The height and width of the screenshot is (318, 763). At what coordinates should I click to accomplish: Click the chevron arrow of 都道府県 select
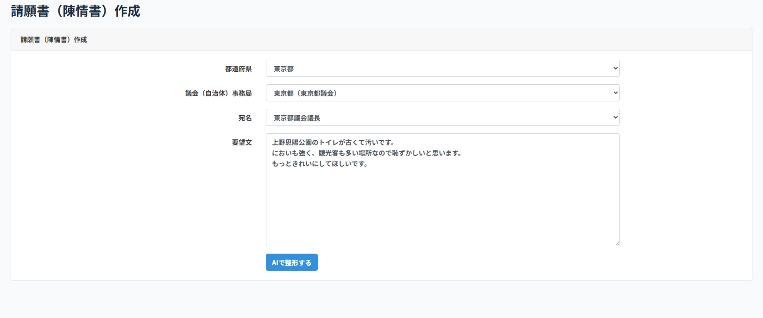[x=615, y=69]
